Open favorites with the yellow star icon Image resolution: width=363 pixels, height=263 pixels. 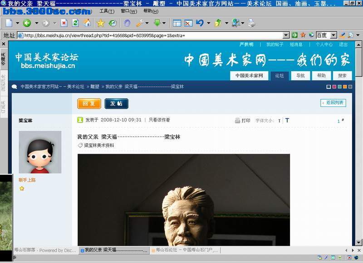(101, 23)
